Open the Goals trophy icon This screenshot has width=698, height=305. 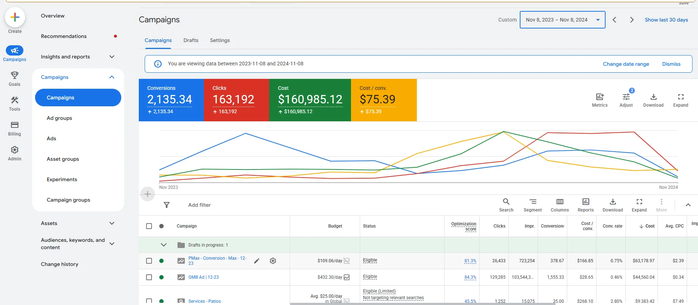pos(15,75)
